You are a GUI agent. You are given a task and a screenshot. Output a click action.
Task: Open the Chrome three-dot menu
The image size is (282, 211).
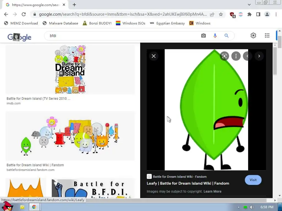pos(276,14)
